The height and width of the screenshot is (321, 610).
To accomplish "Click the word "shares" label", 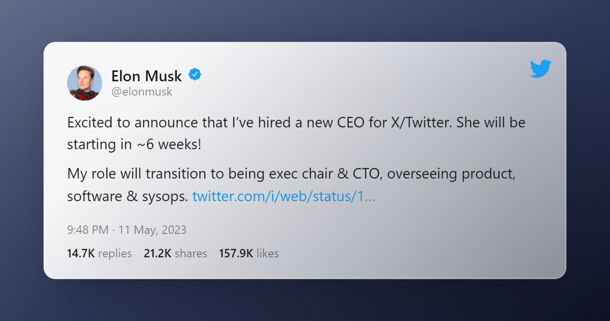I will coord(191,254).
